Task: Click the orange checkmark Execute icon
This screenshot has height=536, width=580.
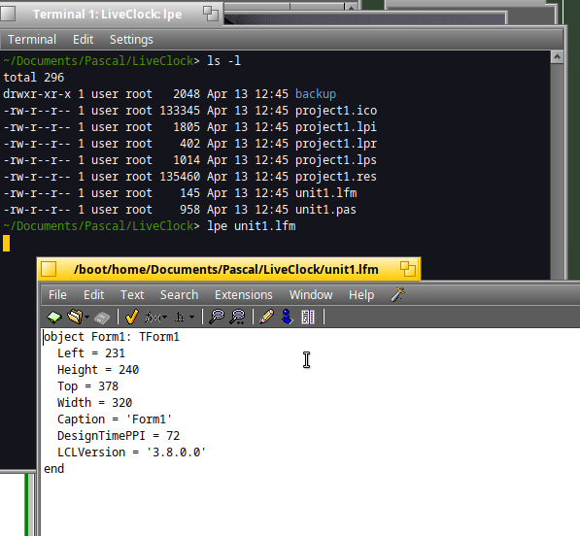Action: pos(132,317)
